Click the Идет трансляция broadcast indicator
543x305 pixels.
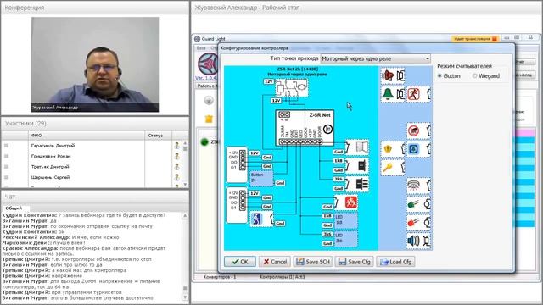[x=475, y=39]
